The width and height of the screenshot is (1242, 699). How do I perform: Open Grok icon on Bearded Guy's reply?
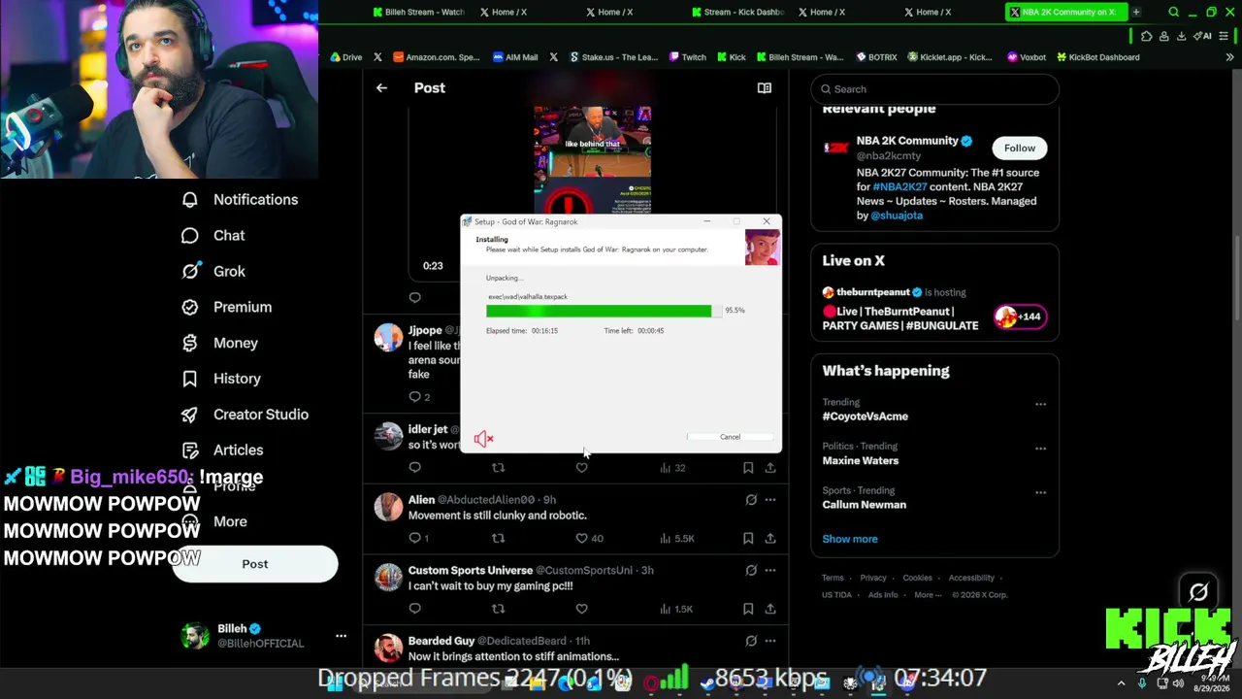751,641
